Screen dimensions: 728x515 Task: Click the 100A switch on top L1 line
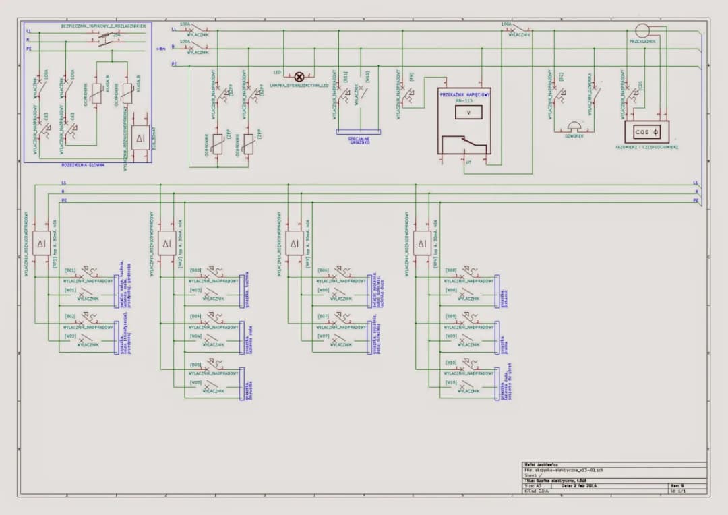[198, 30]
